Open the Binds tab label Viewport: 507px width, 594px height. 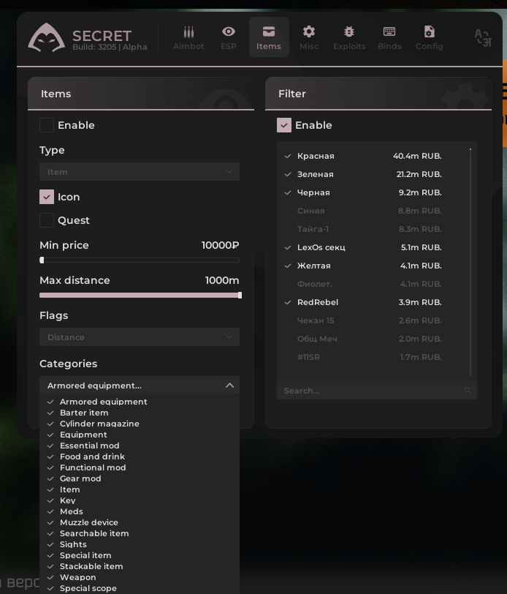point(389,46)
